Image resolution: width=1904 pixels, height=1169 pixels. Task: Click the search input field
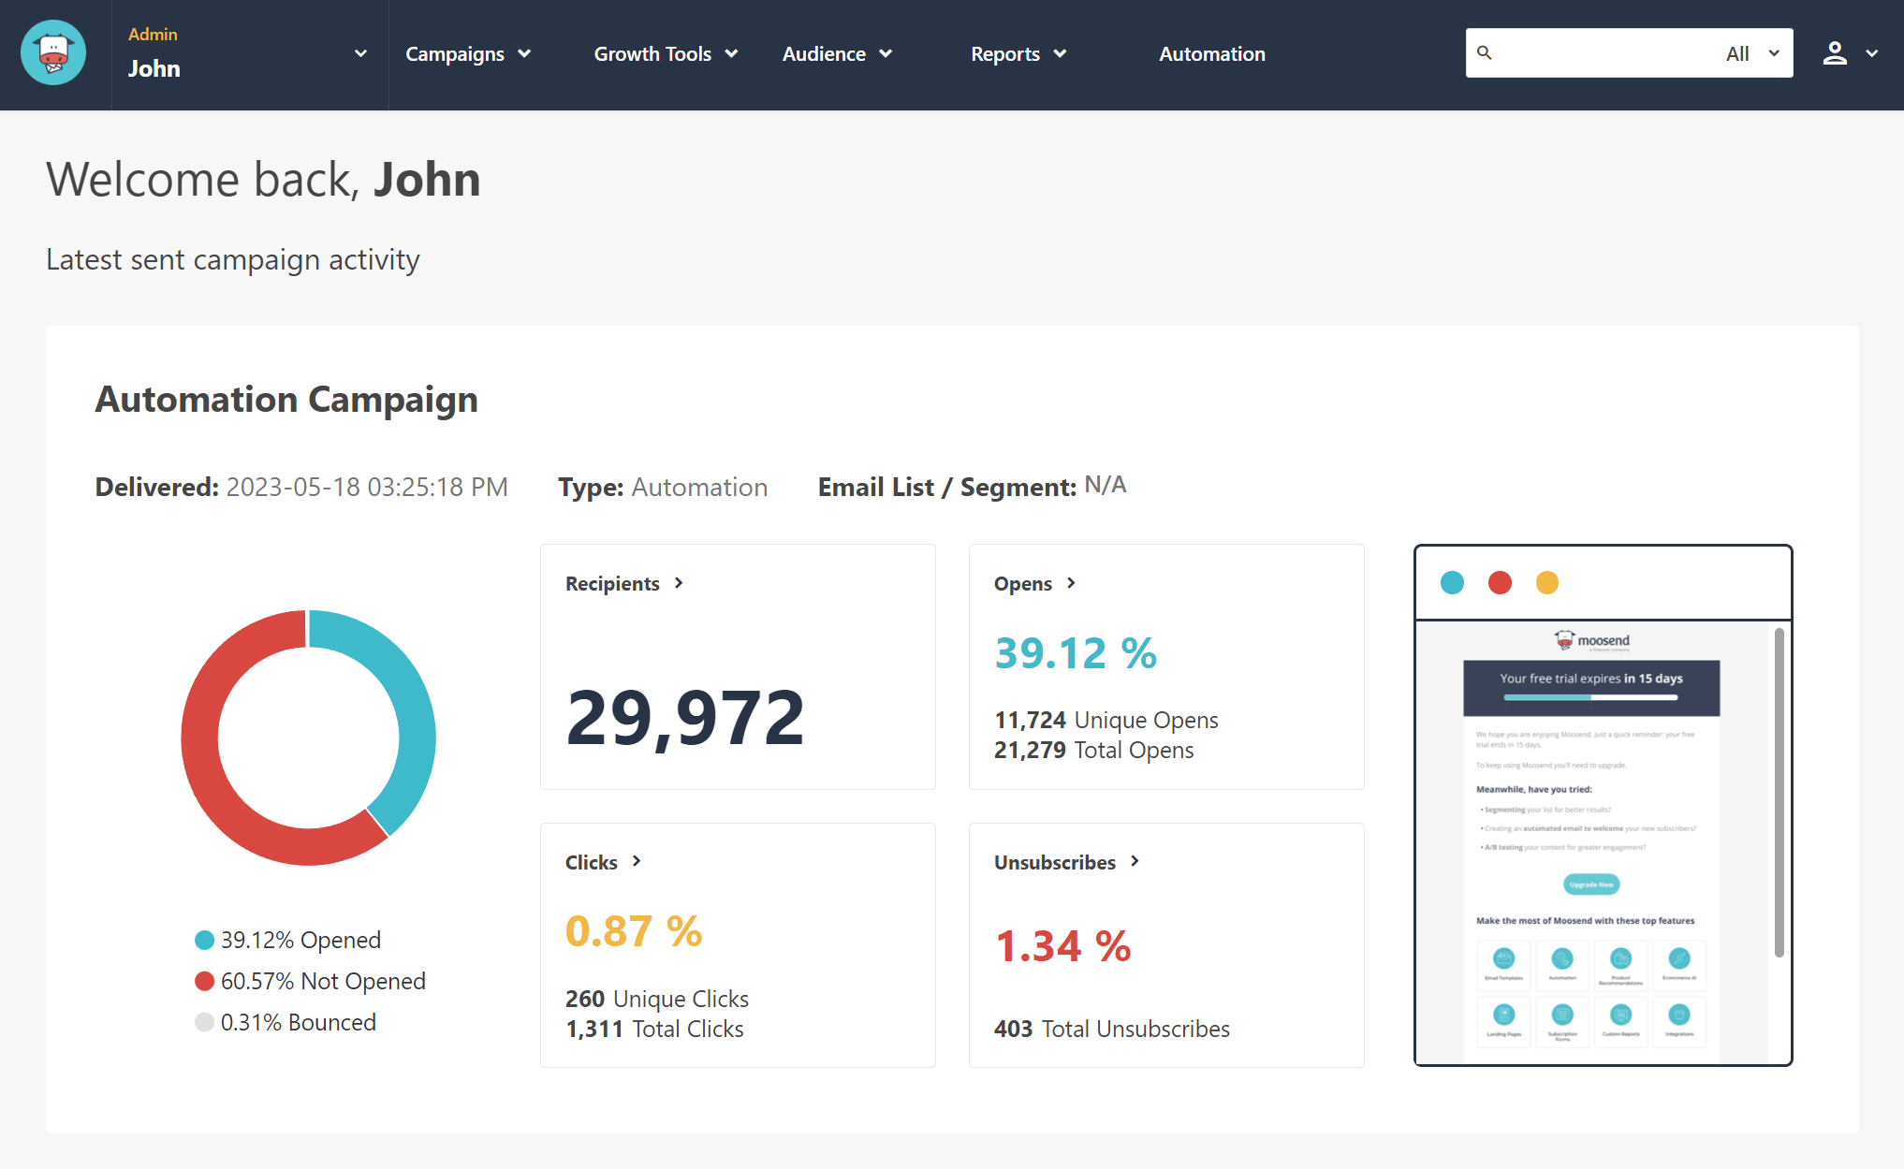(x=1604, y=54)
